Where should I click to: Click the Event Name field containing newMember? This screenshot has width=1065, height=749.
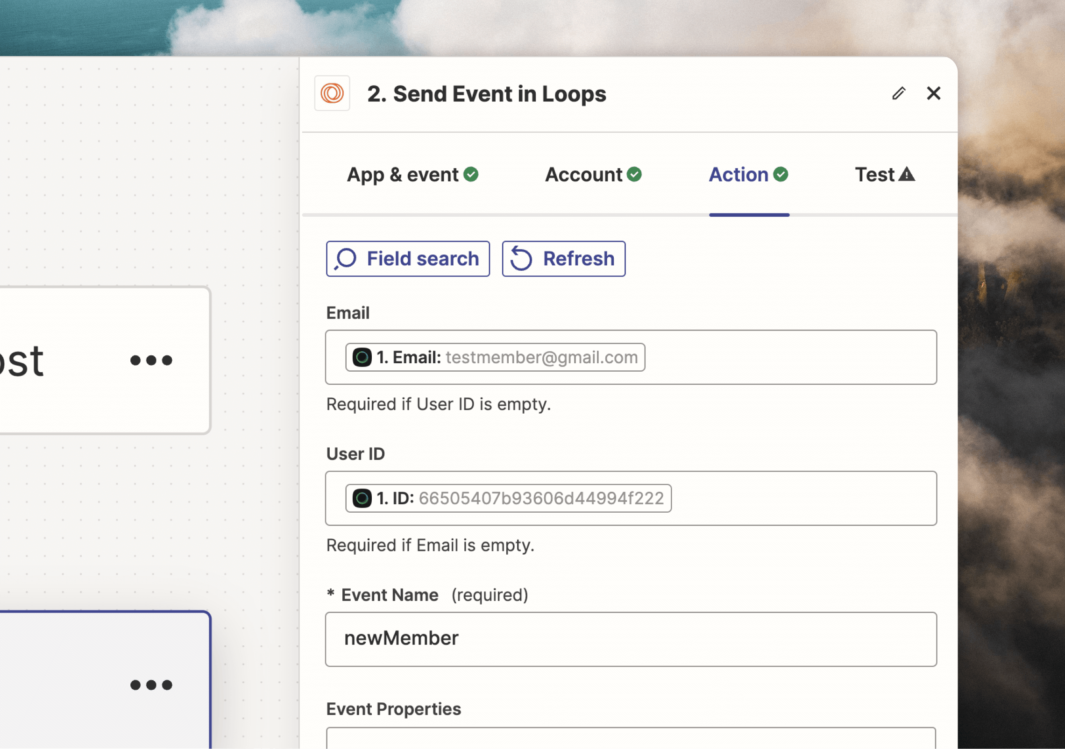coord(631,639)
